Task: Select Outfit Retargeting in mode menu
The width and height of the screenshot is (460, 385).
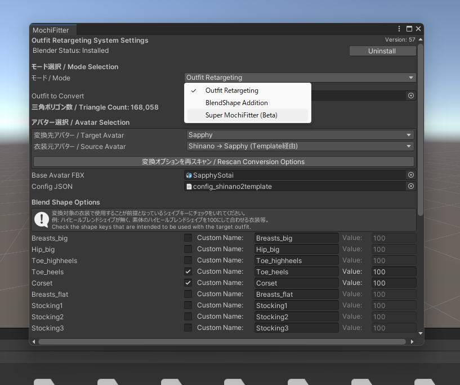Action: 248,90
